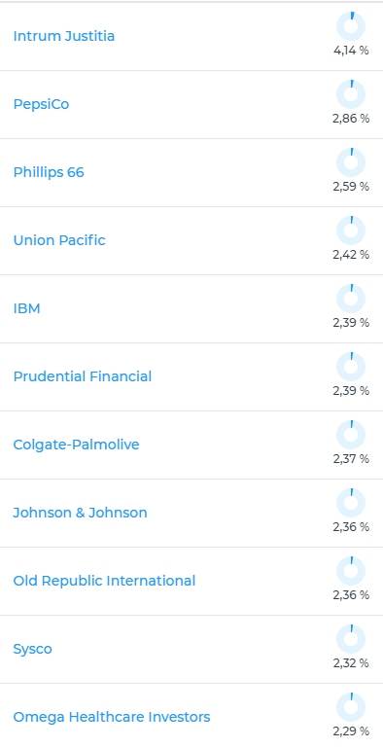Click the PepsiCo allocation donut icon
Screen dimensions: 383x748
351,94
